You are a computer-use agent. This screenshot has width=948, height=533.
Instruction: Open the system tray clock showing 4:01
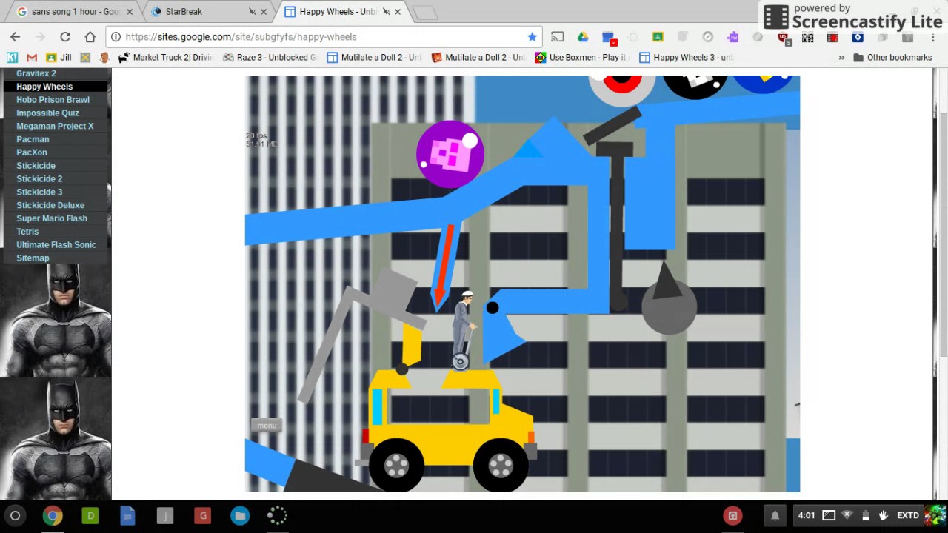pyautogui.click(x=807, y=515)
